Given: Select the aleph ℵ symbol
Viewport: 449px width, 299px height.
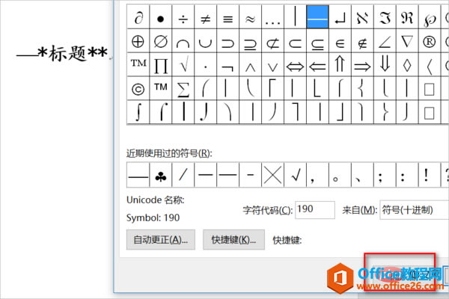Looking at the screenshot, I should [362, 16].
